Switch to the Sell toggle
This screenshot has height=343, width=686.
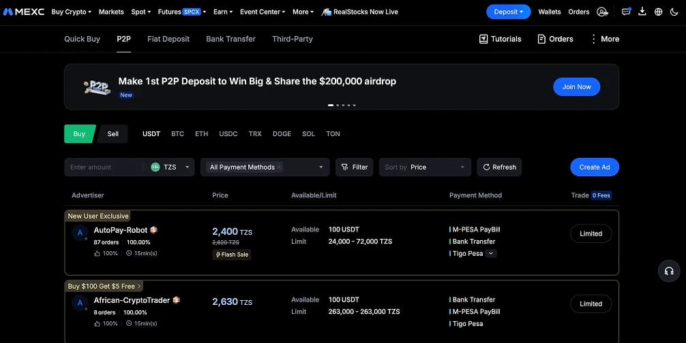coord(113,134)
